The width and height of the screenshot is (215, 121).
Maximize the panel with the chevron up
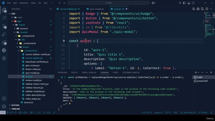click(x=207, y=72)
